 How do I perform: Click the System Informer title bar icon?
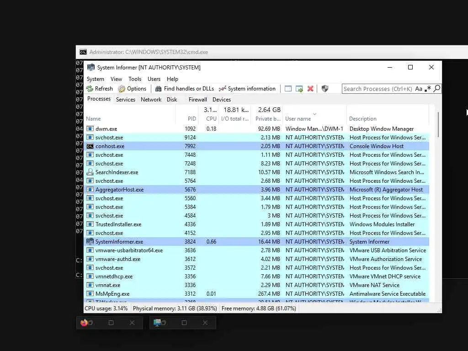click(x=91, y=68)
